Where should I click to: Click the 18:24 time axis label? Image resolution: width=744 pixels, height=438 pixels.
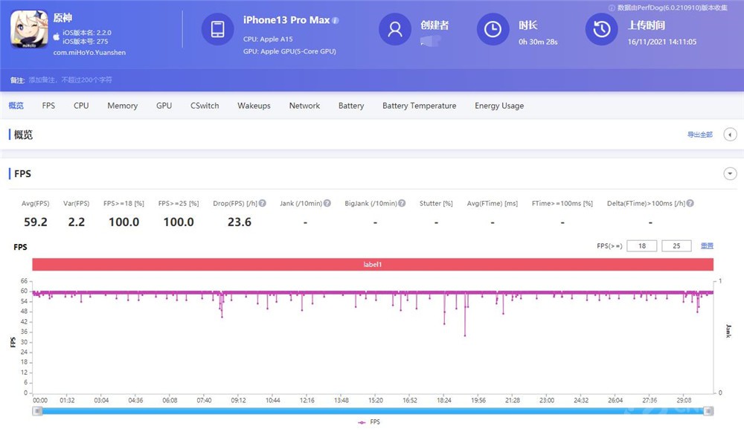point(444,400)
